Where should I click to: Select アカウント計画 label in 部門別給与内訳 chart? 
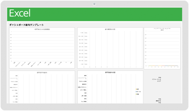(x=83, y=81)
